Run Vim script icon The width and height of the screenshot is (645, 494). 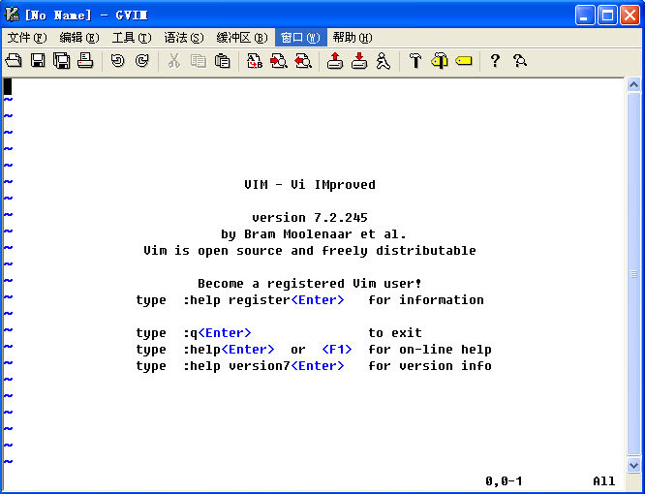384,61
